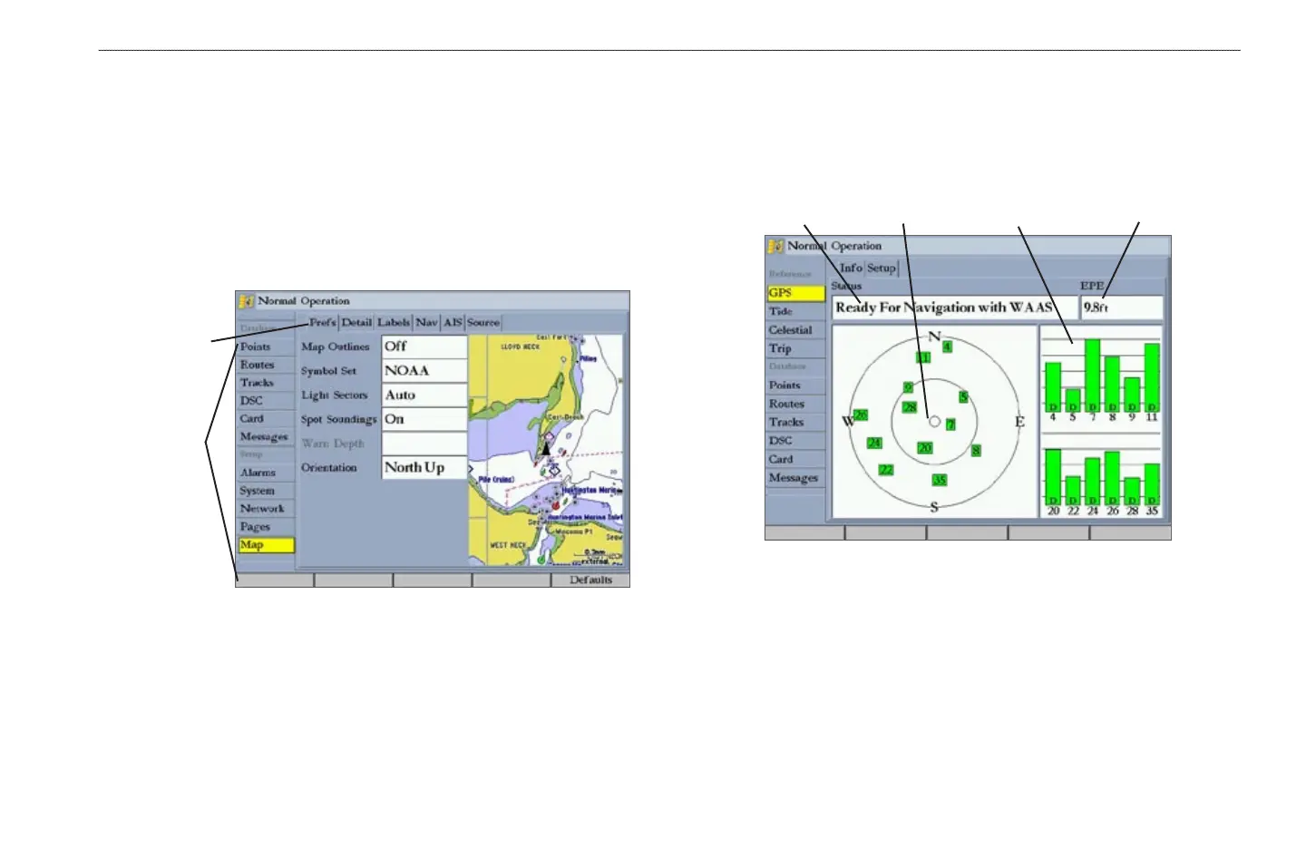Change the Map Outlines setting from Off

click(424, 346)
